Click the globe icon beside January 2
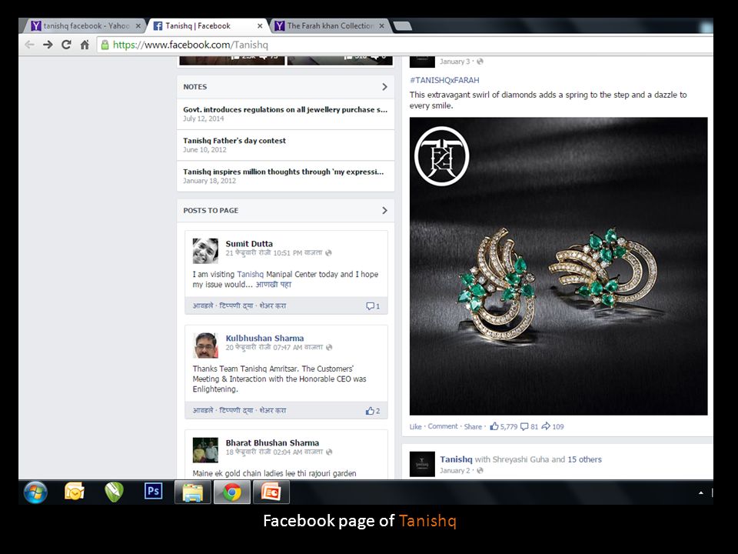The height and width of the screenshot is (554, 738). tap(480, 471)
